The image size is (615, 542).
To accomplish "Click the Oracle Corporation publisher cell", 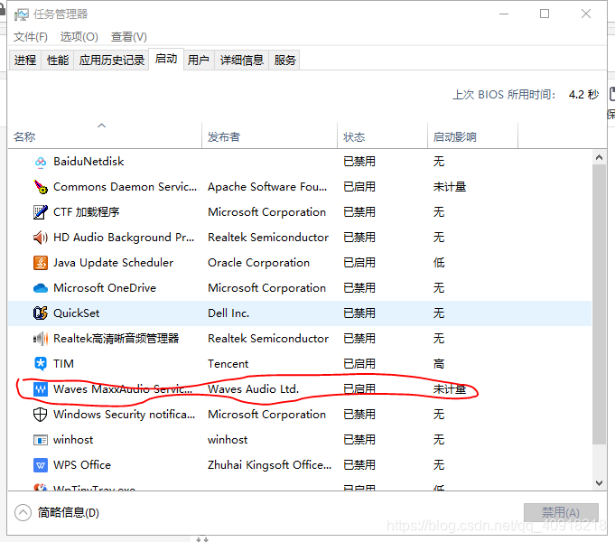I will click(258, 263).
